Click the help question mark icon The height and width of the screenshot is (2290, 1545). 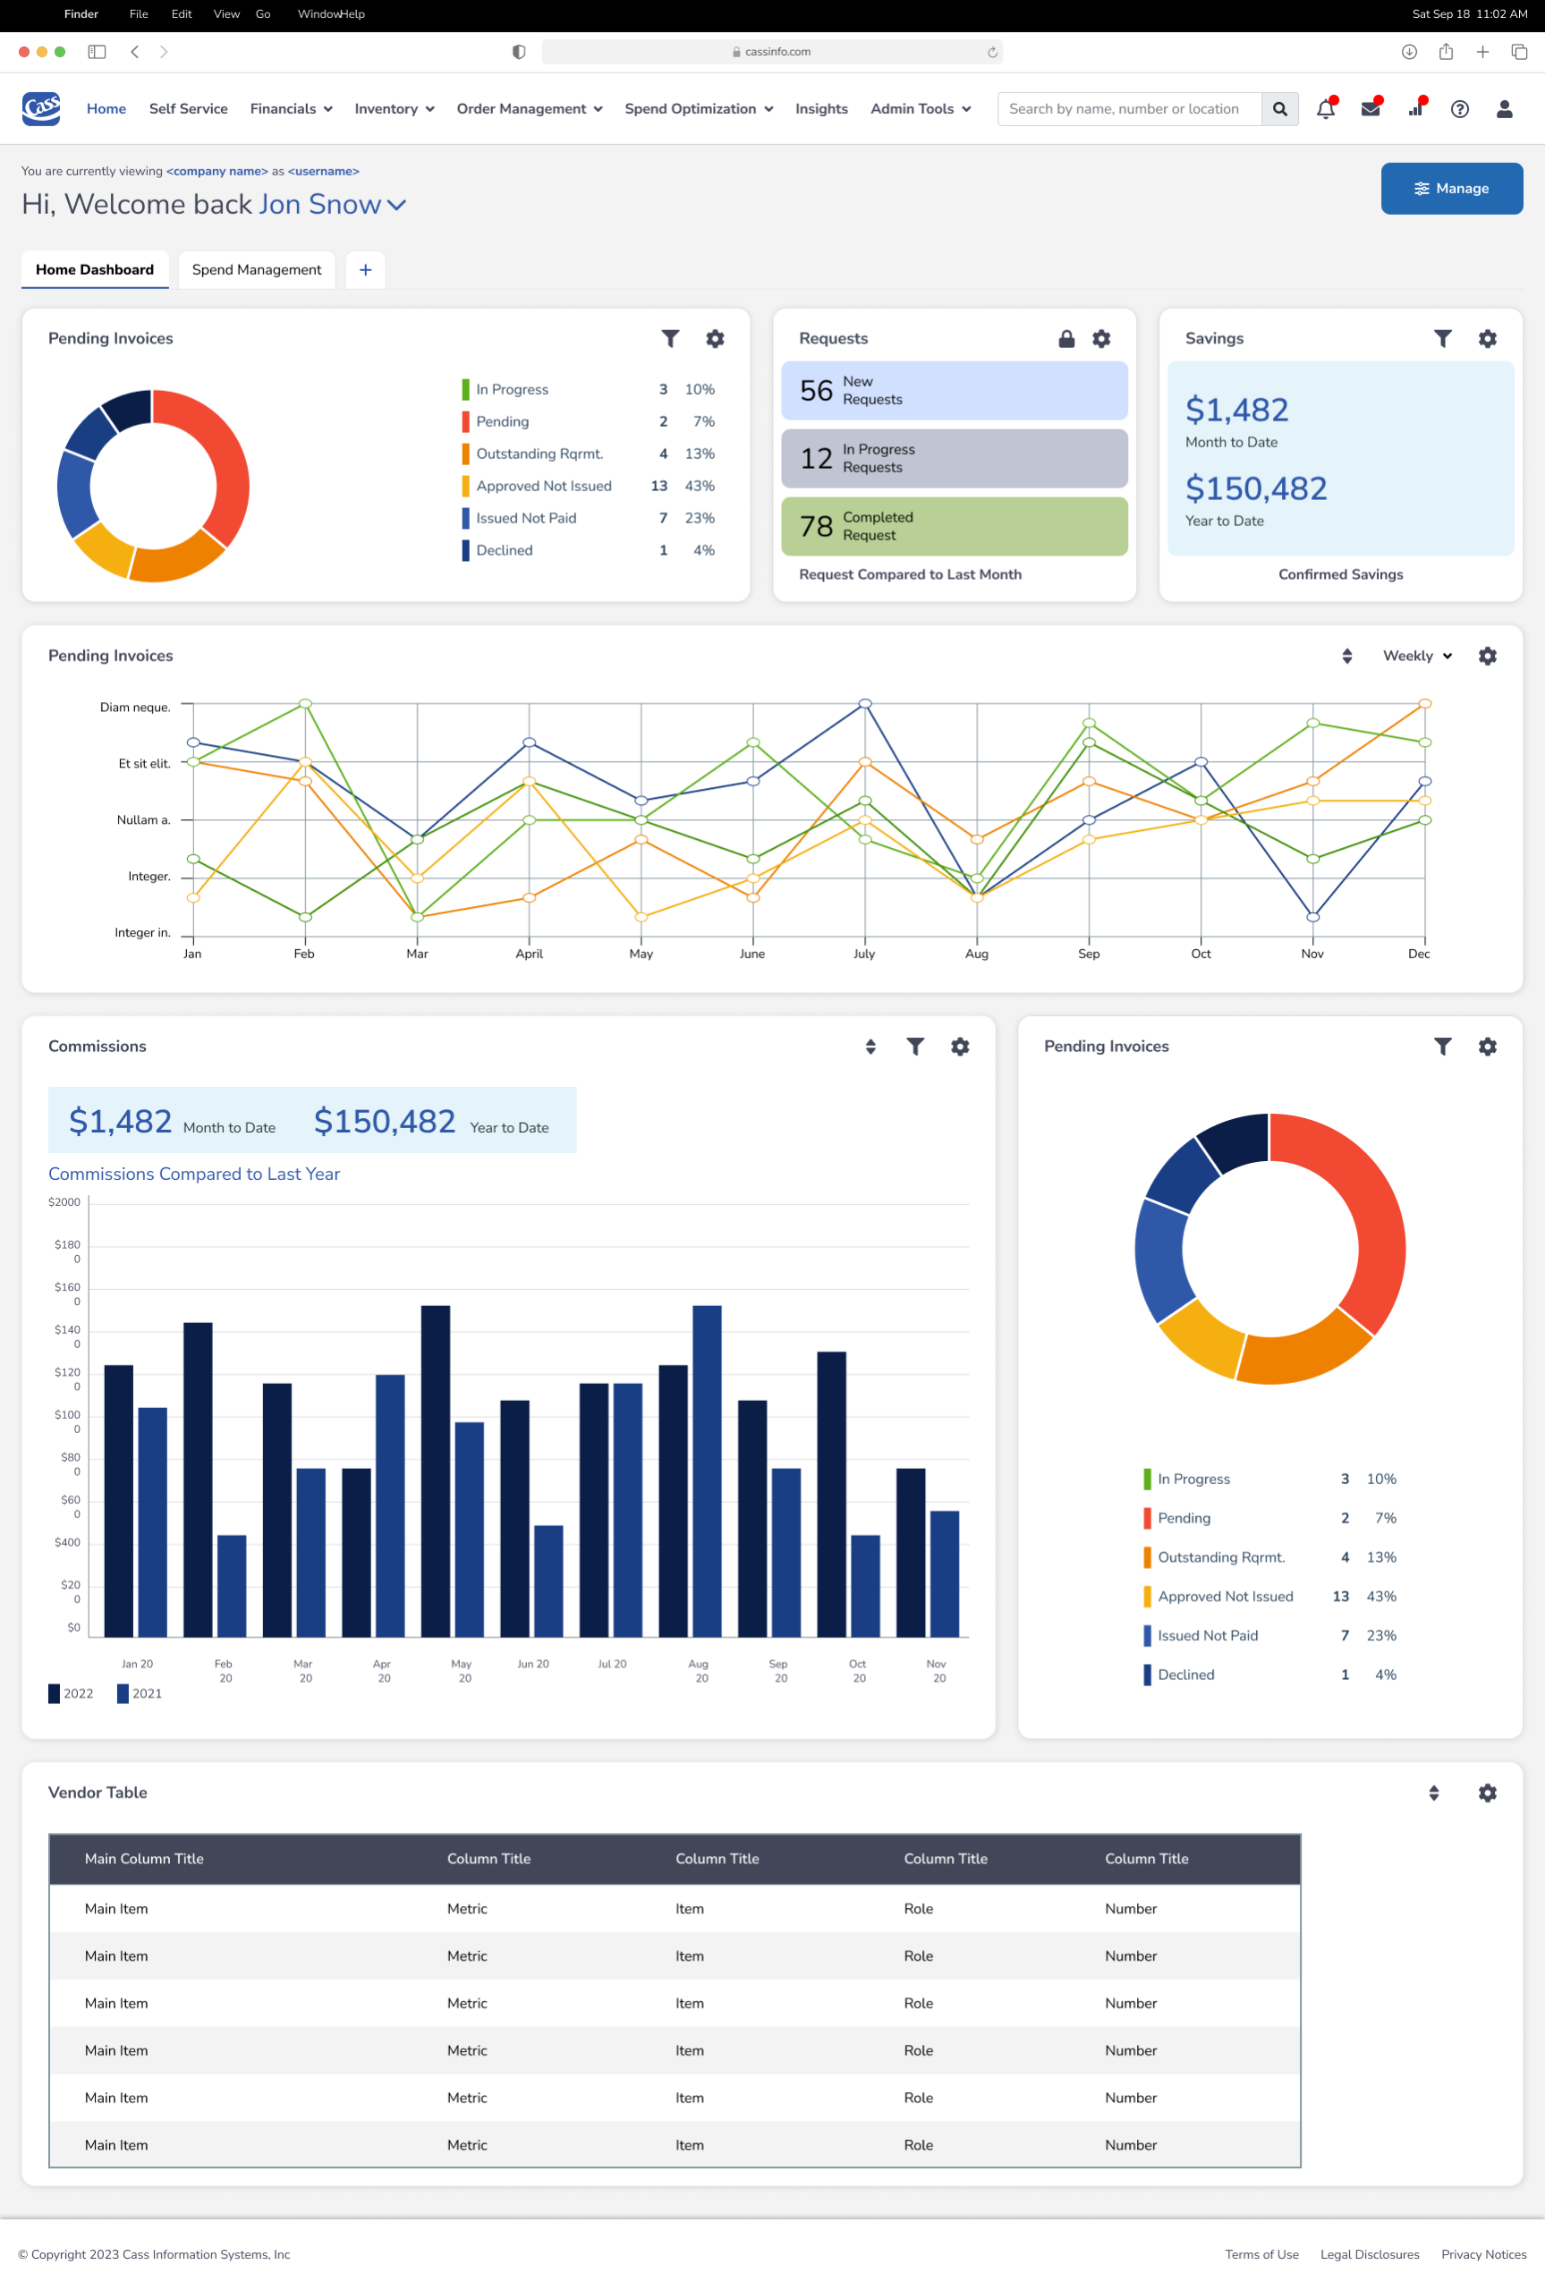coord(1459,109)
